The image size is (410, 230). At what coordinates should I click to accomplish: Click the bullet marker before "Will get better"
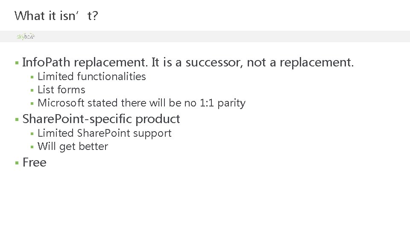tap(32, 147)
